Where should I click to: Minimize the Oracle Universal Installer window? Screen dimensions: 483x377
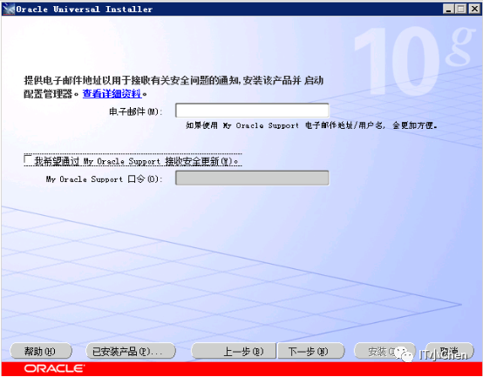448,10
